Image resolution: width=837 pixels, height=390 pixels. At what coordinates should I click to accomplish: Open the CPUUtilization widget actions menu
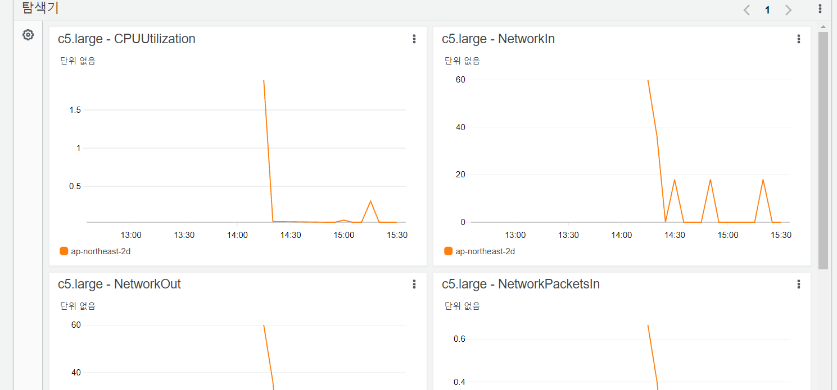click(414, 39)
